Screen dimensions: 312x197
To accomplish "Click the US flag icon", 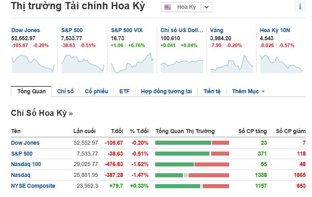I will [168, 7].
